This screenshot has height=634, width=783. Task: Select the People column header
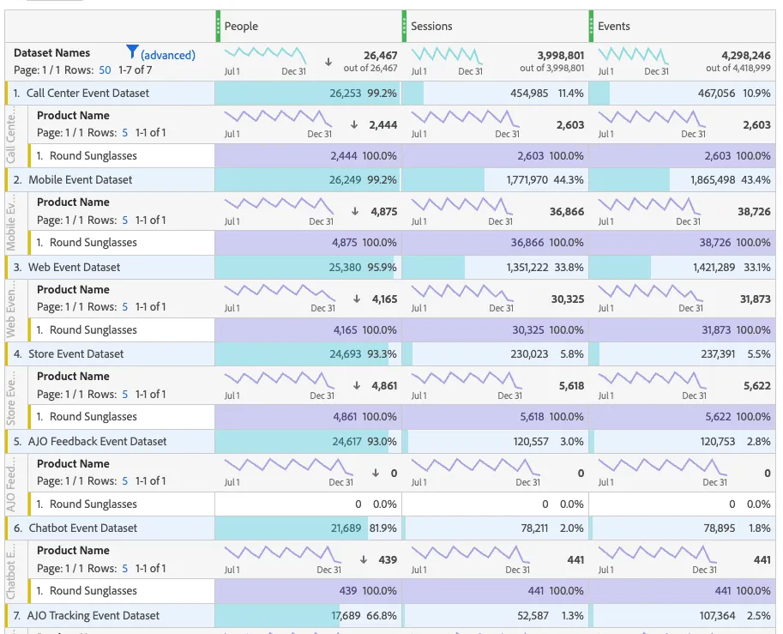[241, 26]
